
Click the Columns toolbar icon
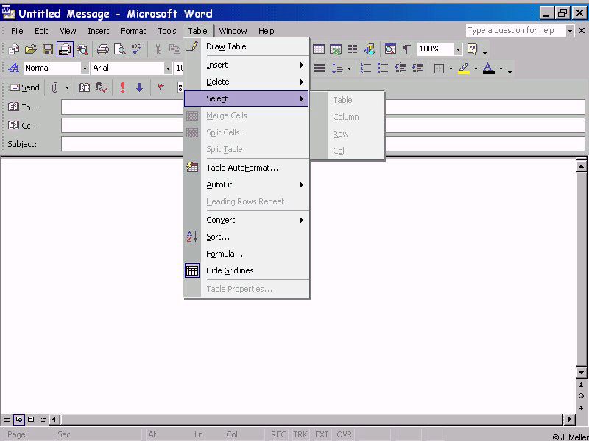point(352,49)
